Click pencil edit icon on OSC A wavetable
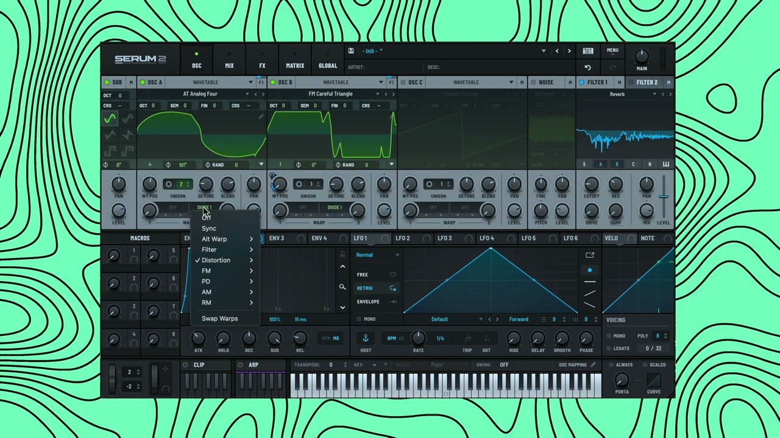Image resolution: width=780 pixels, height=438 pixels. click(x=261, y=117)
